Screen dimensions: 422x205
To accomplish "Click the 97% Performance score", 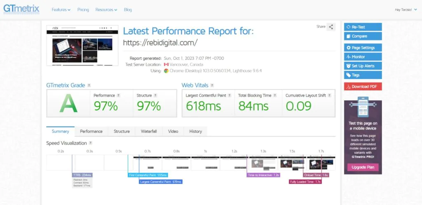I will tap(106, 106).
